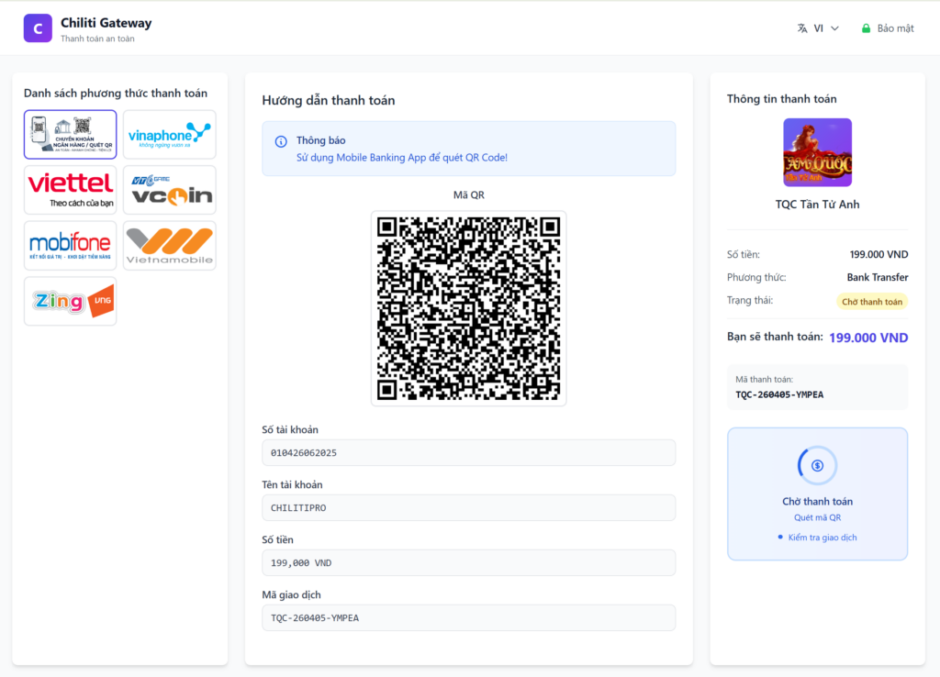Click the Số tiền amount field
Screen dimensions: 940x677
pos(468,562)
